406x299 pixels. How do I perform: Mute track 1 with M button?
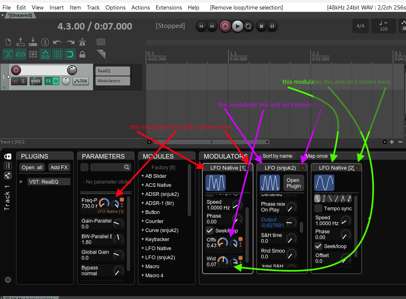[15, 81]
